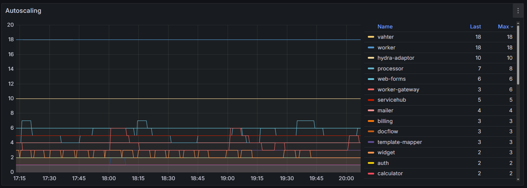Screen dimensions: 527x188
Task: Toggle the servicehub series in legend
Action: [x=392, y=100]
